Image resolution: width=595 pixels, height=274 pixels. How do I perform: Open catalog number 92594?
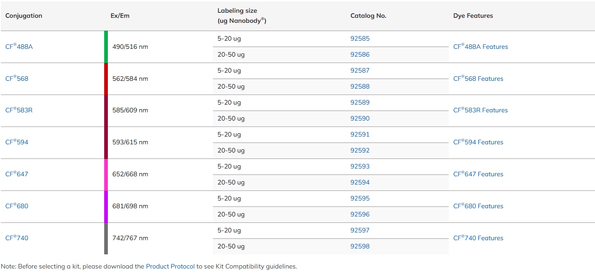click(x=360, y=182)
